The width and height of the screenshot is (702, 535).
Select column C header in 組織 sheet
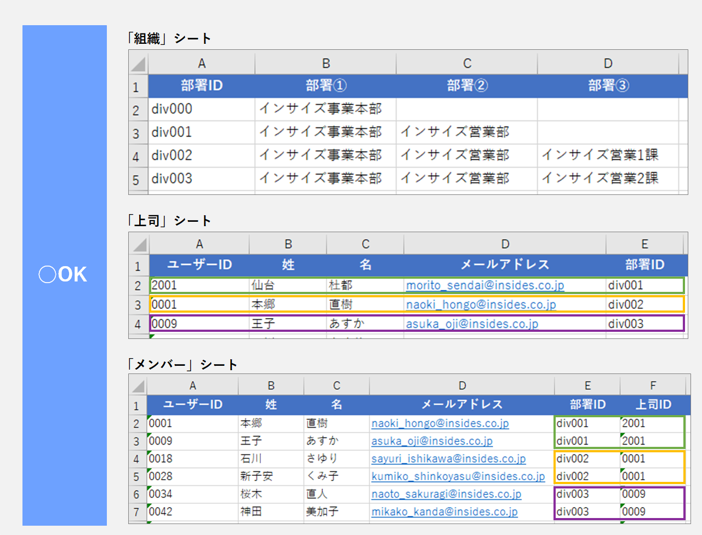[467, 64]
